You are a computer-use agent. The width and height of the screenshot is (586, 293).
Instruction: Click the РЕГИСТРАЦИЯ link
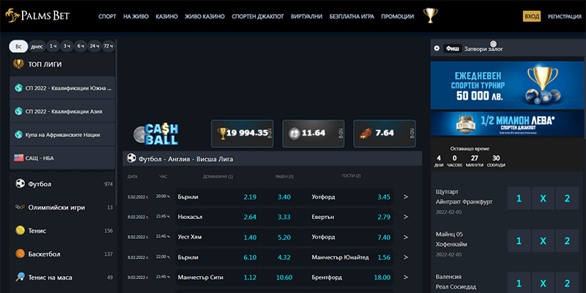(x=564, y=16)
